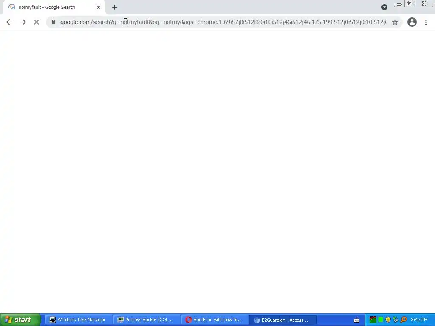The image size is (435, 326).
Task: Restore down the Chrome window
Action: pyautogui.click(x=410, y=4)
